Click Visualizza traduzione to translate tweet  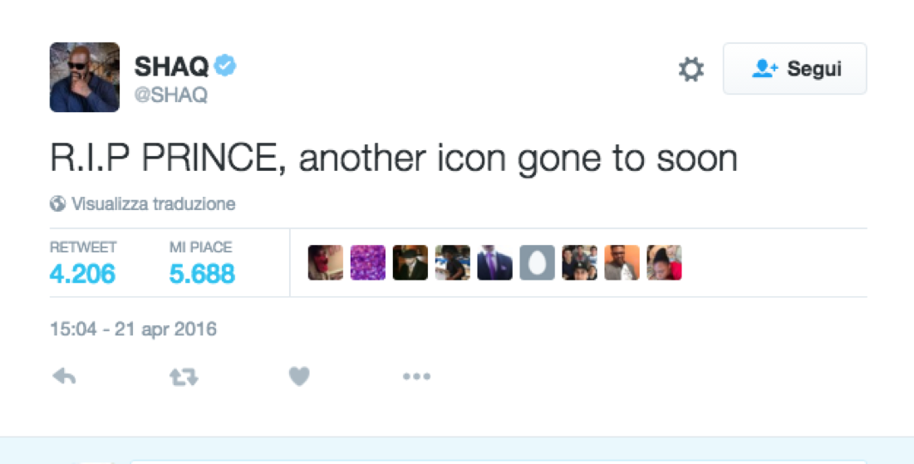coord(153,203)
